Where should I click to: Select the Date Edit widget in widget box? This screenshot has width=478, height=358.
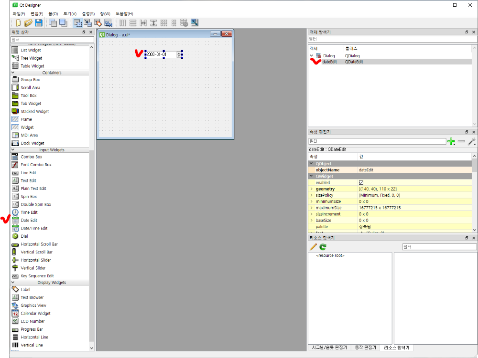pos(29,221)
